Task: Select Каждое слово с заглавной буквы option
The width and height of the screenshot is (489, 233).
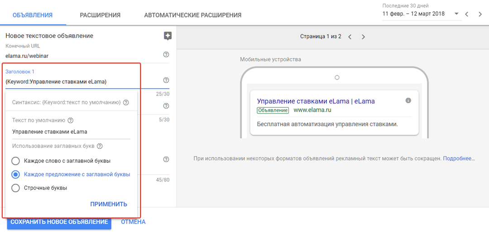Action: coord(16,161)
